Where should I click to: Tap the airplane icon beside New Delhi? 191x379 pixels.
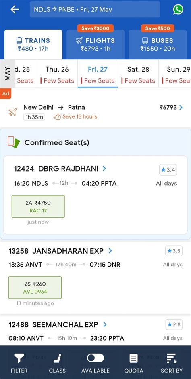[x=13, y=112]
